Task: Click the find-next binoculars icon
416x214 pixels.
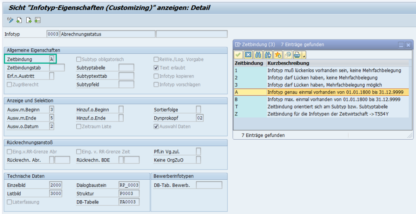Action: click(268, 55)
